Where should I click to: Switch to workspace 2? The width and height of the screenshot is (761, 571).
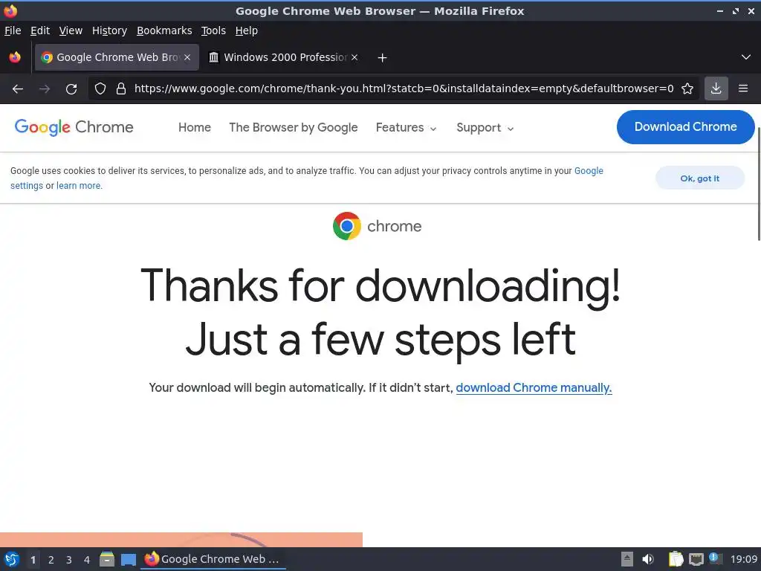51,560
